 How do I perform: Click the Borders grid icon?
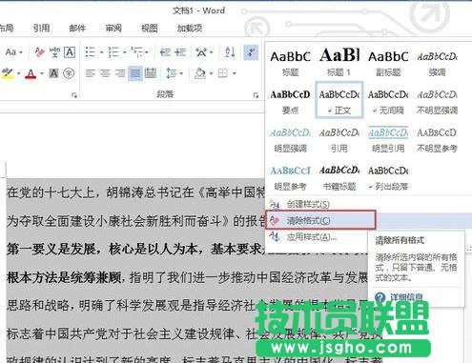[223, 73]
